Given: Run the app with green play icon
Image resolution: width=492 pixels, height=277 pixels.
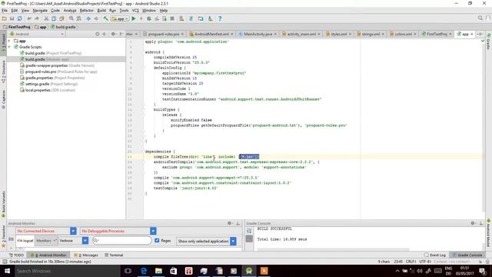Looking at the screenshot, I should click(134, 18).
